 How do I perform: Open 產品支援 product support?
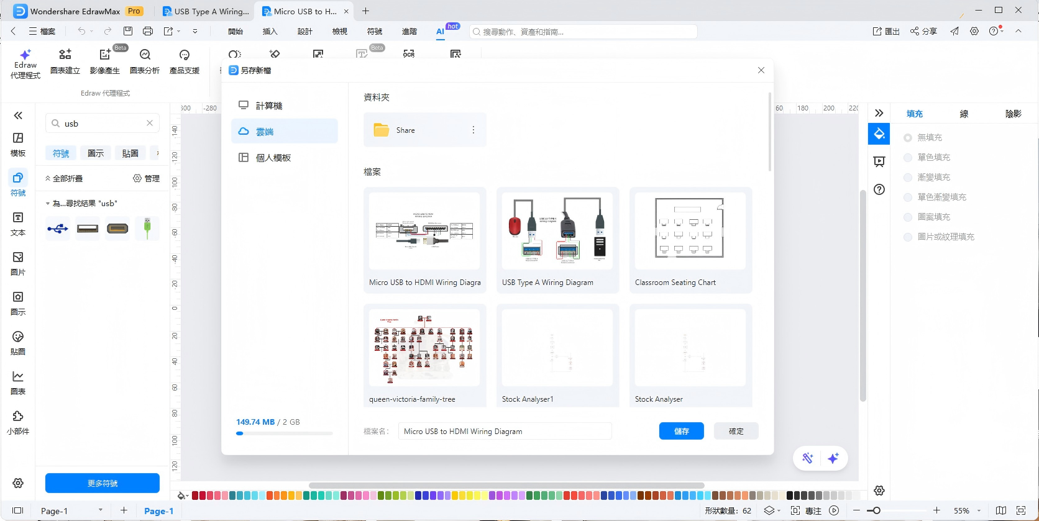185,62
